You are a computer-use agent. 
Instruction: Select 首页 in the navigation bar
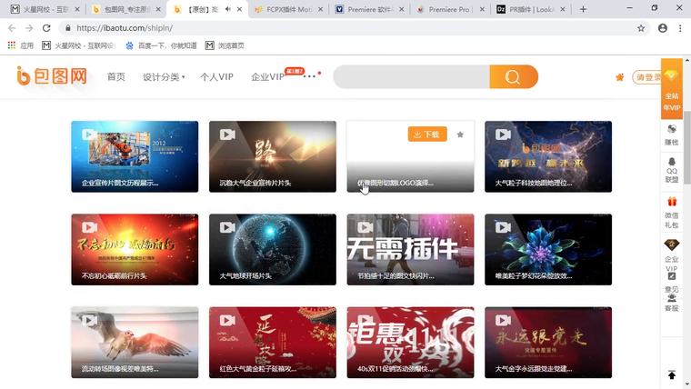116,77
